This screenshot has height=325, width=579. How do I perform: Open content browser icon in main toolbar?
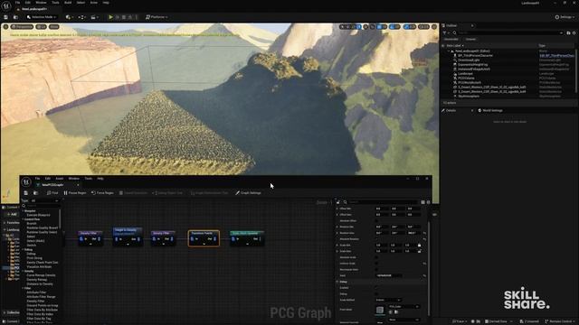[15, 17]
